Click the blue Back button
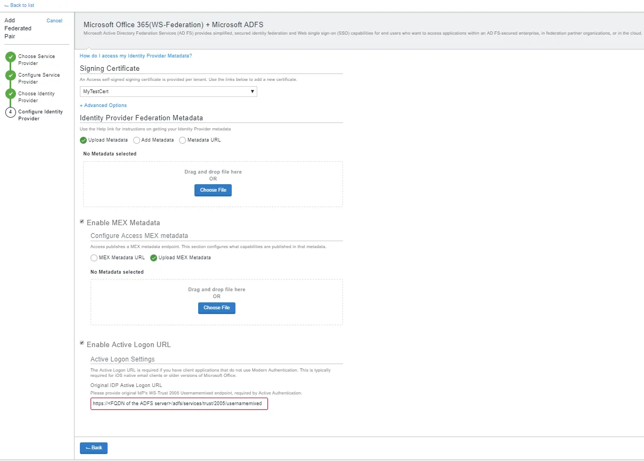The height and width of the screenshot is (461, 644). 94,448
